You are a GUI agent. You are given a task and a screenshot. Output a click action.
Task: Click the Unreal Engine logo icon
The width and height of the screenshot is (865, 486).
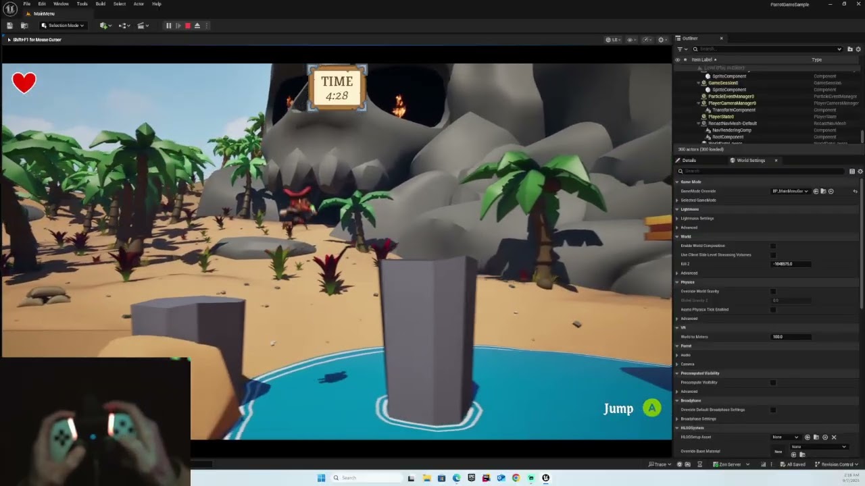pos(10,9)
